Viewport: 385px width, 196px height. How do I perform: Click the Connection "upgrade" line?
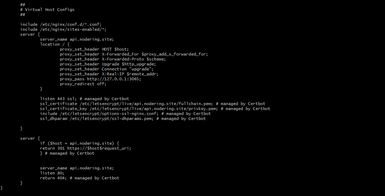pyautogui.click(x=107, y=69)
